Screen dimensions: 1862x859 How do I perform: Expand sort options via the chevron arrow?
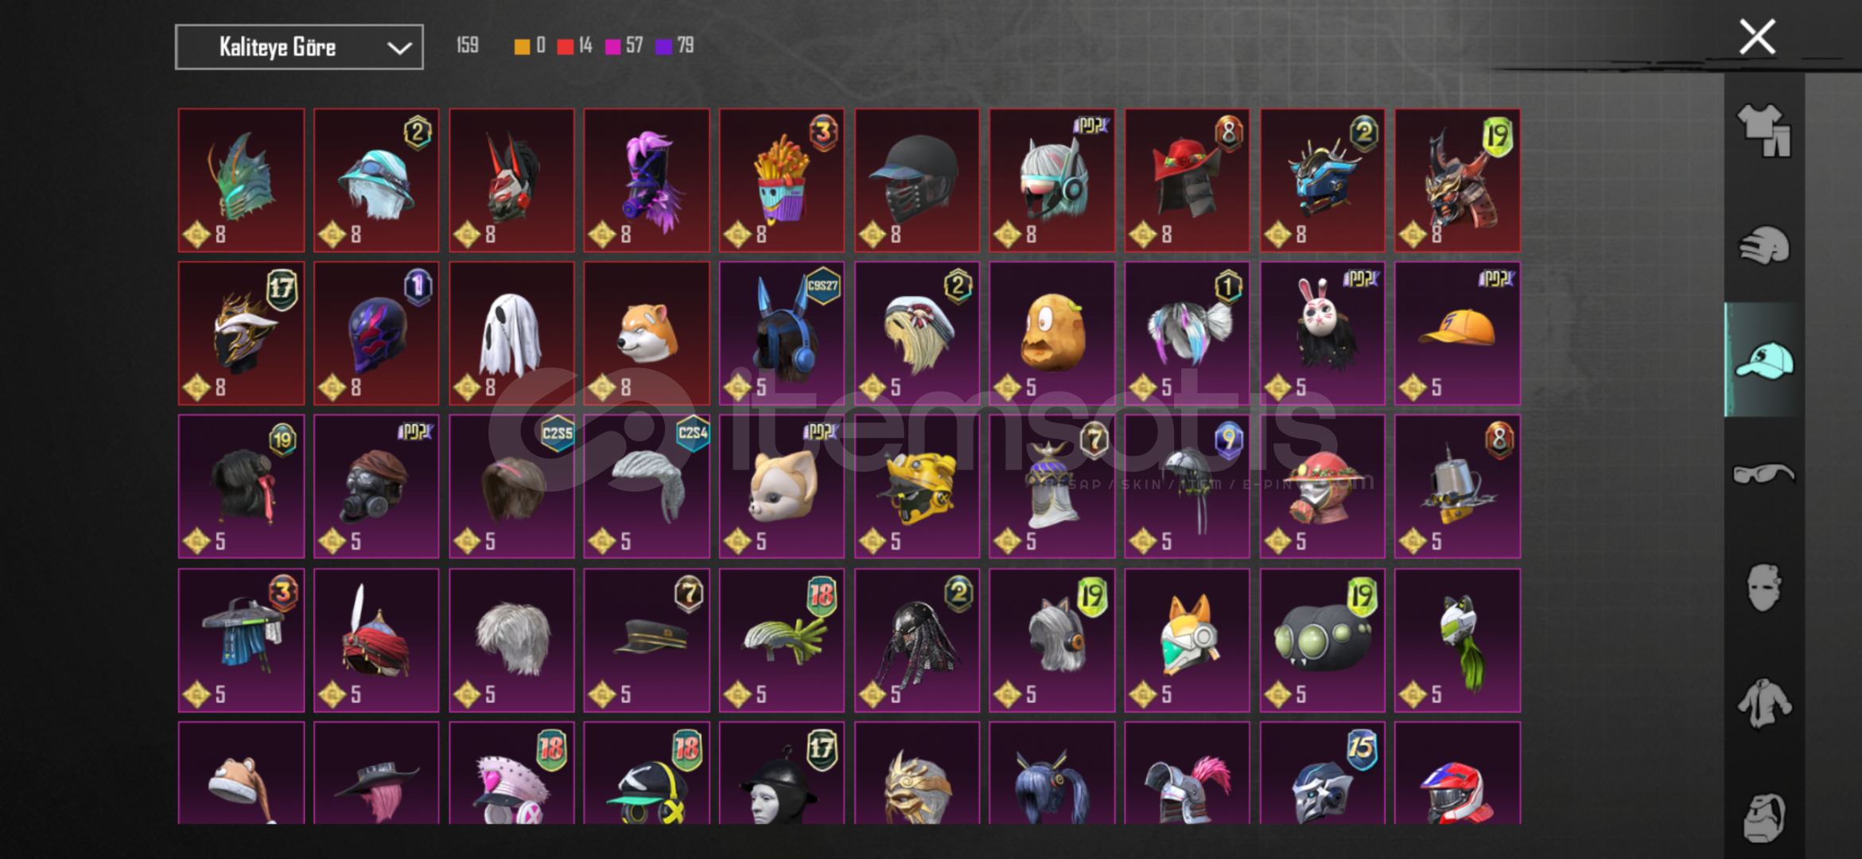click(398, 48)
